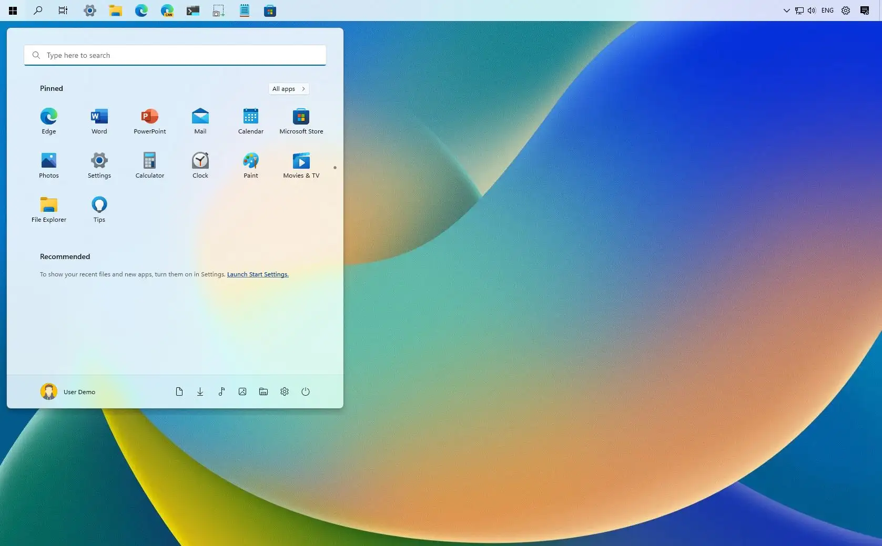
Task: Click the Launch Start Settings link
Action: [258, 274]
